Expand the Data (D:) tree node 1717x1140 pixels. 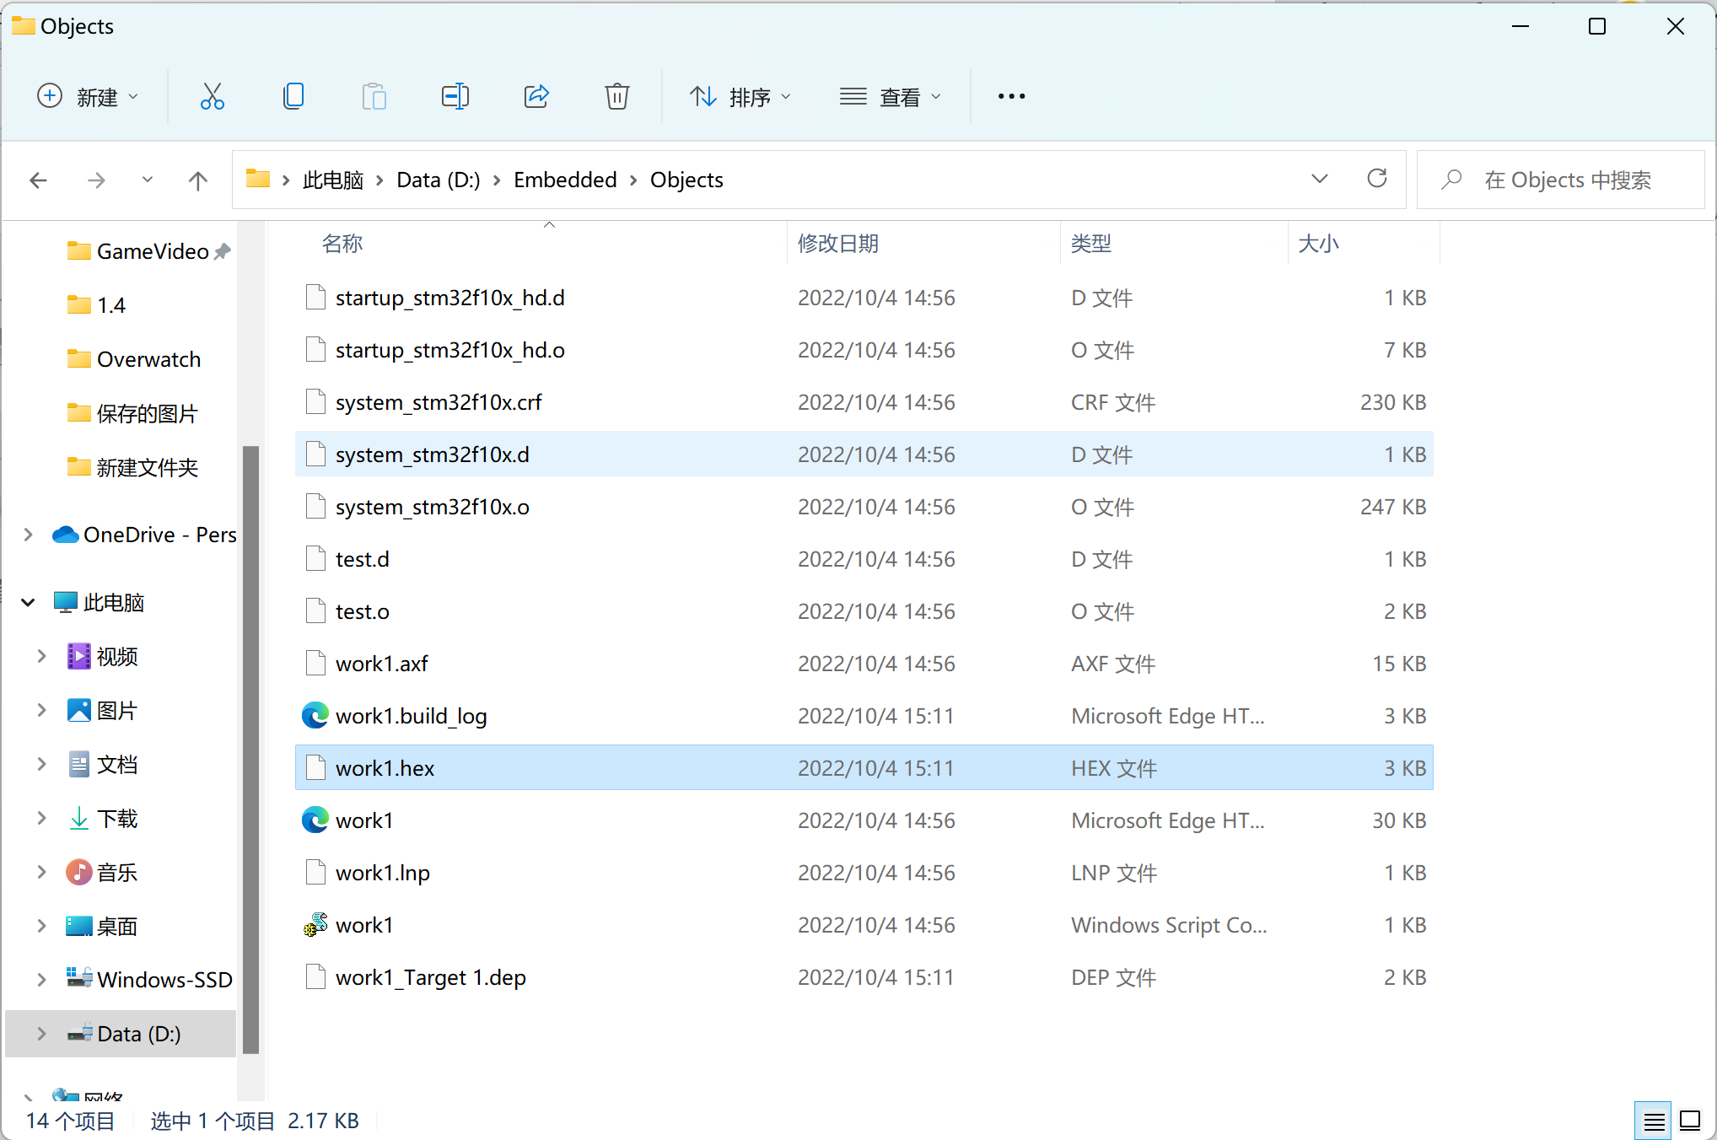[41, 1034]
